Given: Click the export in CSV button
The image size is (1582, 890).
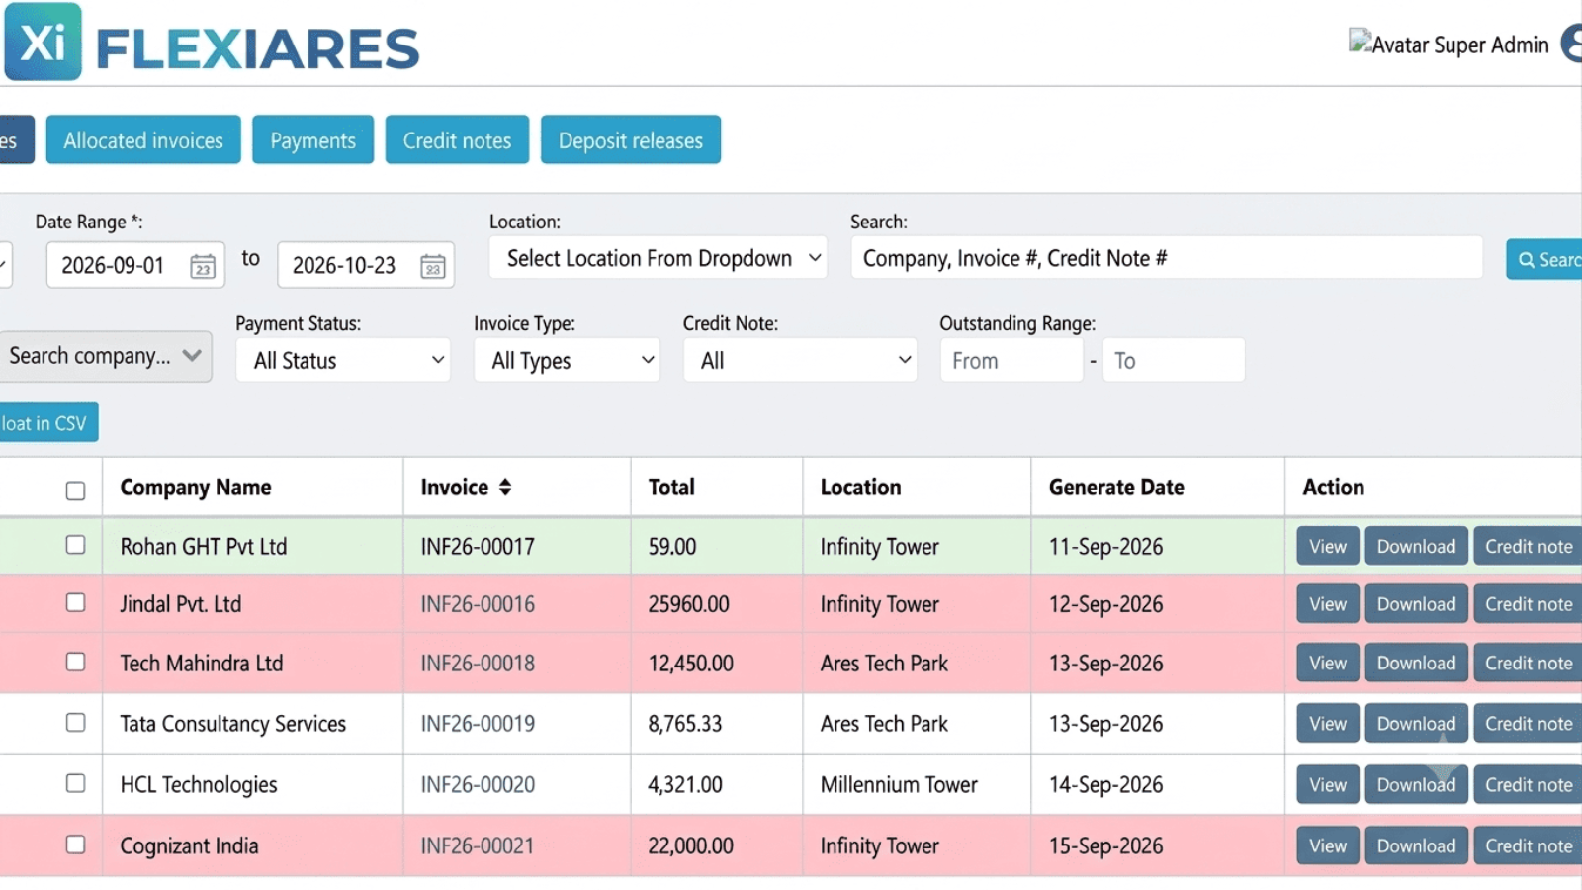Looking at the screenshot, I should pos(48,422).
